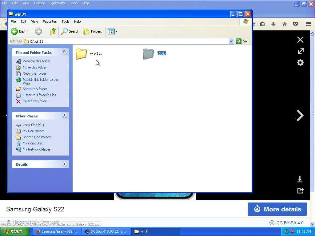Click the Firefox page vertical scrollbar
This screenshot has height=236, width=315.
[x=313, y=113]
